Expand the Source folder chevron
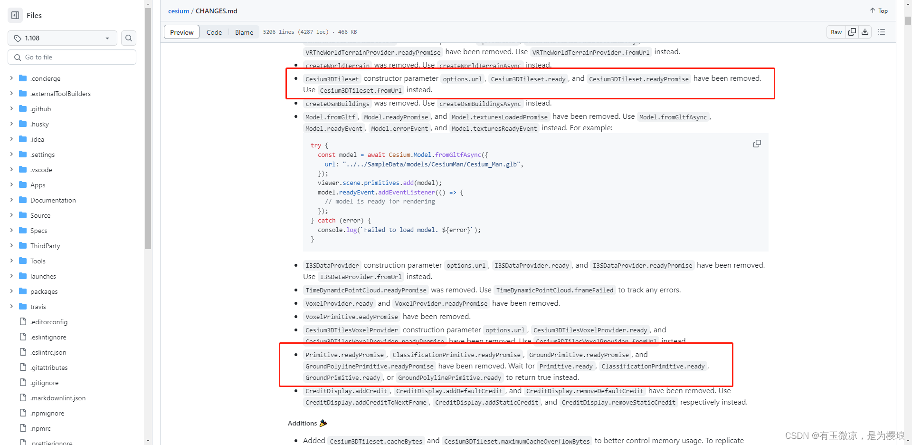912x445 pixels. [x=11, y=215]
